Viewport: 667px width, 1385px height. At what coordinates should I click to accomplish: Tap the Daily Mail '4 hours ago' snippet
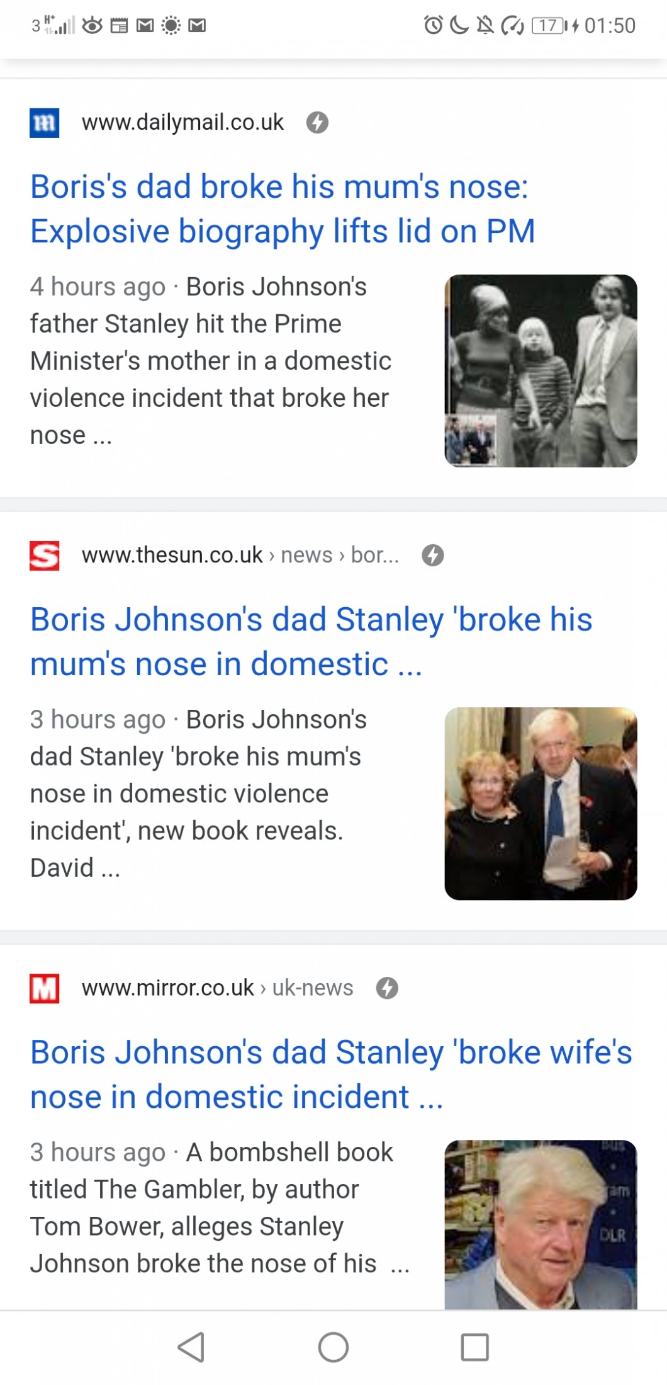tap(210, 361)
